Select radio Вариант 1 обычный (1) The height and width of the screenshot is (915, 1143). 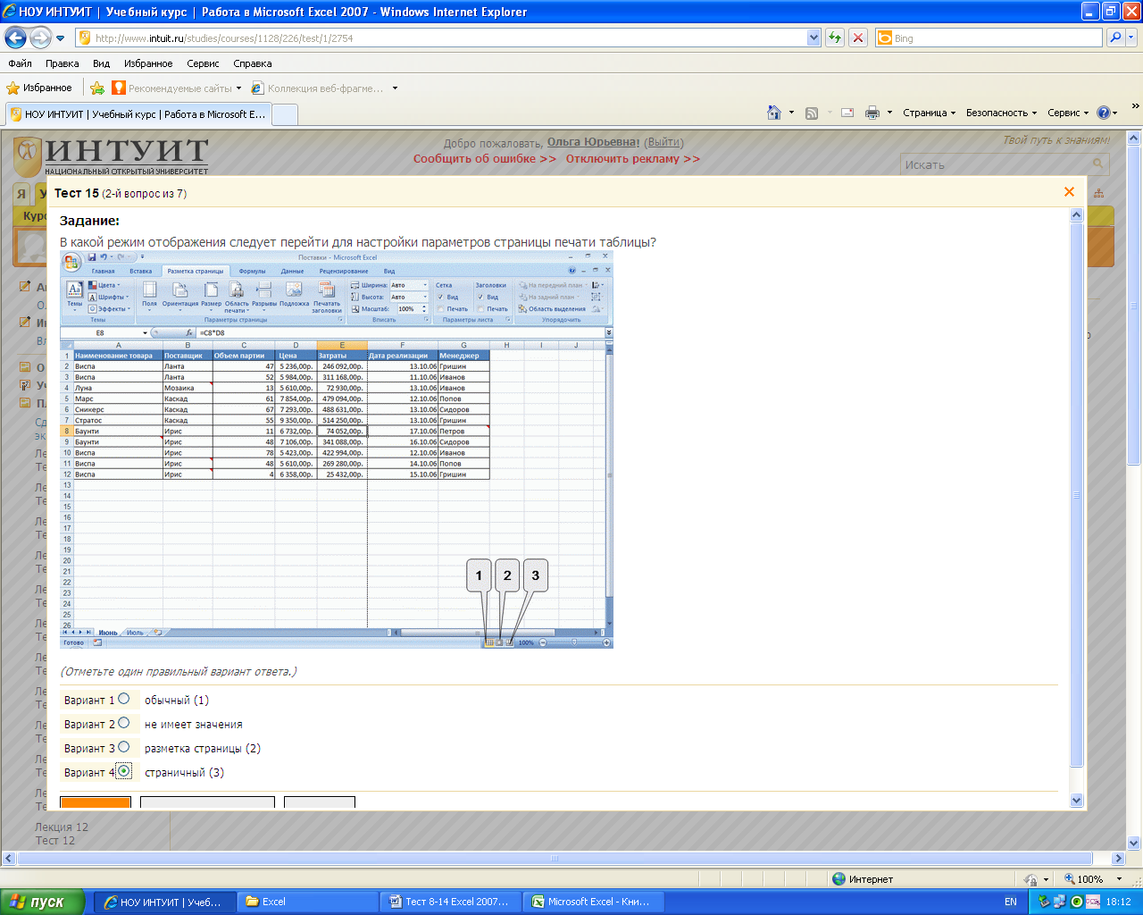click(123, 699)
